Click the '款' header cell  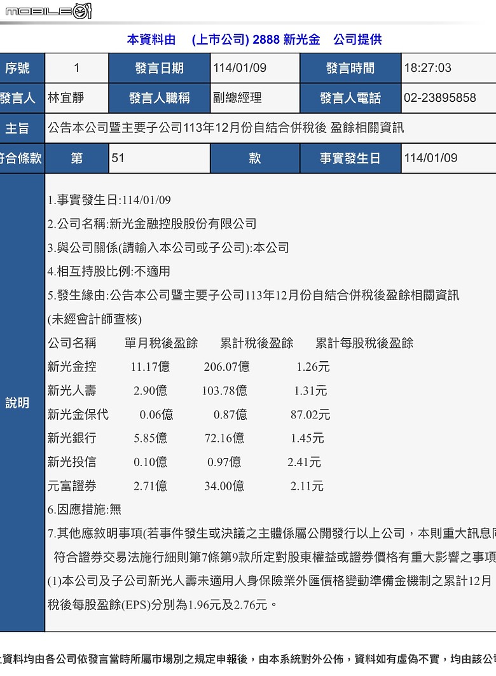pyautogui.click(x=255, y=158)
